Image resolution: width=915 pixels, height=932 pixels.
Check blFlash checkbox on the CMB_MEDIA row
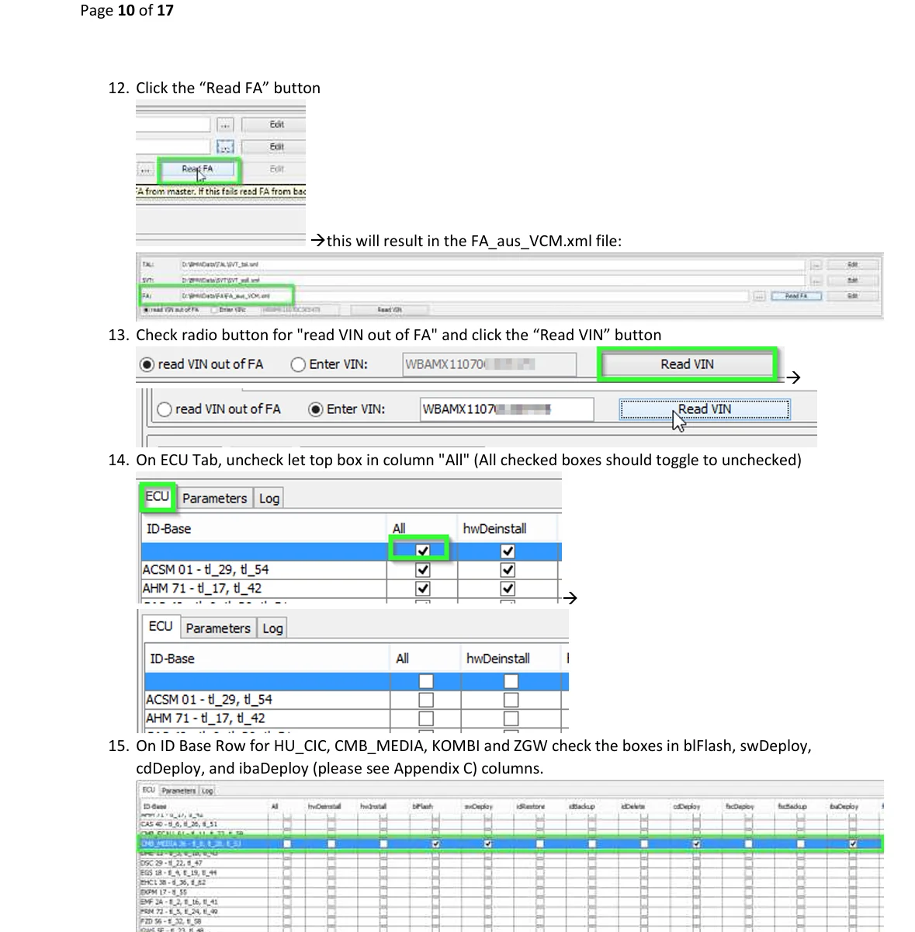436,843
